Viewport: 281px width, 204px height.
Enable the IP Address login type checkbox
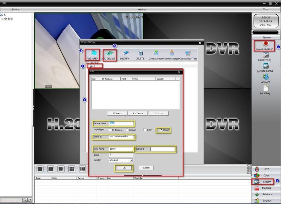(111, 130)
